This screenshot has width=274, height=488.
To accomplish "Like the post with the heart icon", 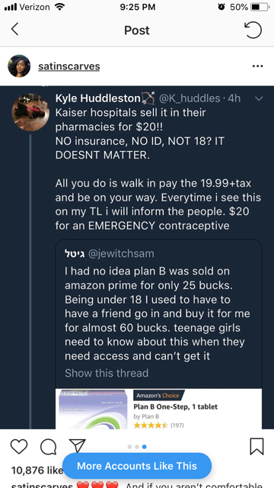I will pos(19,447).
